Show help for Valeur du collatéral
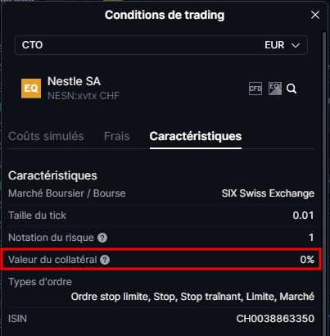Image resolution: width=330 pixels, height=336 pixels. [105, 260]
